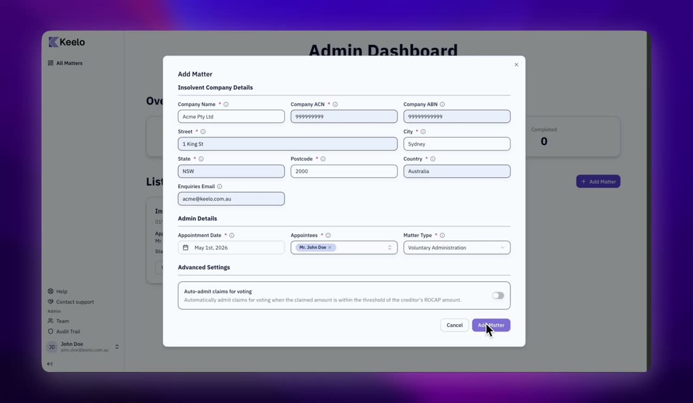Remove Mr. John Doe appointee tag

coord(330,248)
